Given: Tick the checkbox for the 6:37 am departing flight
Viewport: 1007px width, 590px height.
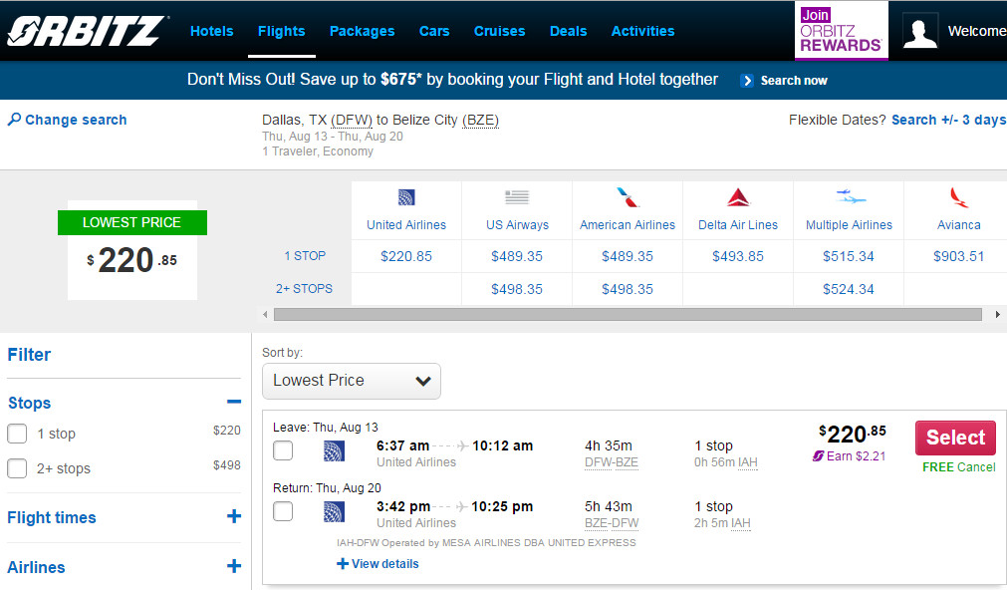Looking at the screenshot, I should click(x=283, y=450).
